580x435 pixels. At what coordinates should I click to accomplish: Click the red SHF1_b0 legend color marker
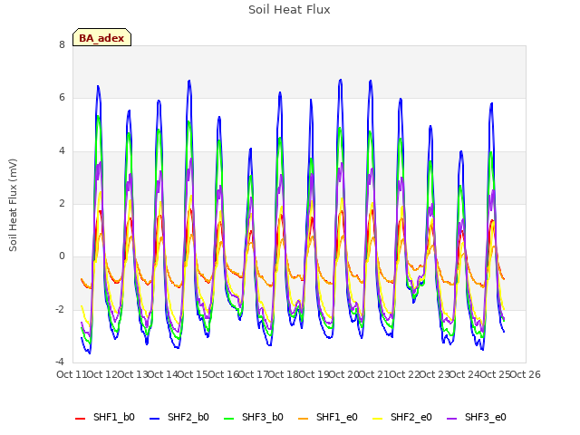(x=81, y=419)
